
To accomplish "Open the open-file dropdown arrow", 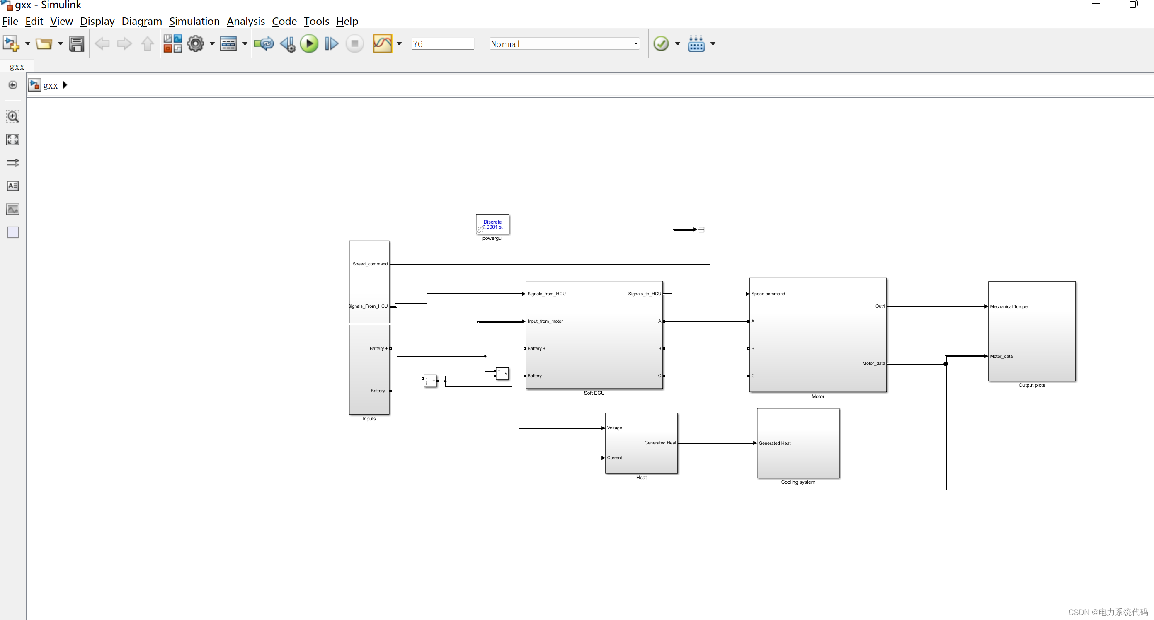I will (61, 43).
